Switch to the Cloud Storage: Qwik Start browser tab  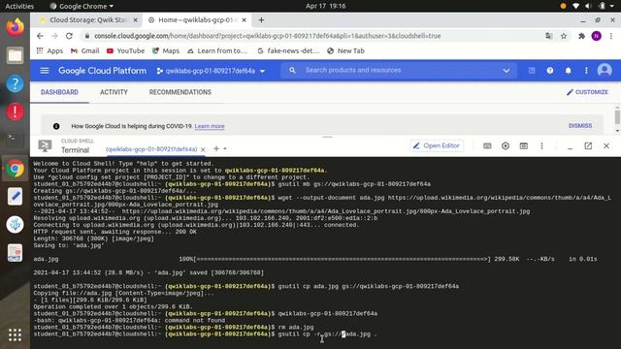[87, 19]
